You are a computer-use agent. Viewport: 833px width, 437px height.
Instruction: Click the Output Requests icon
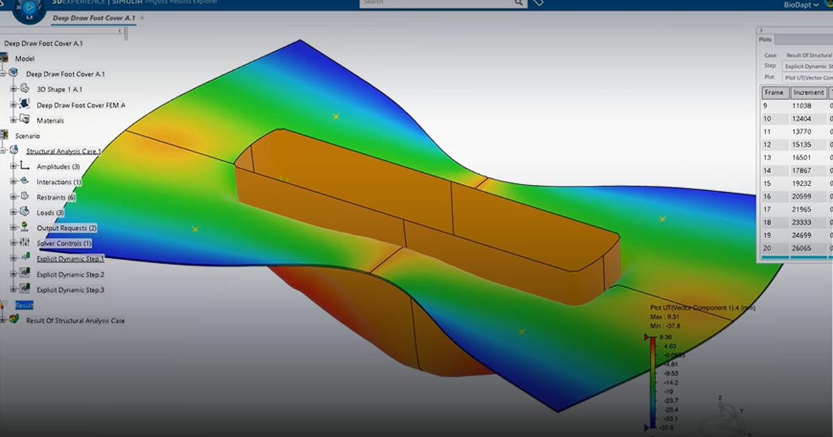pyautogui.click(x=25, y=228)
